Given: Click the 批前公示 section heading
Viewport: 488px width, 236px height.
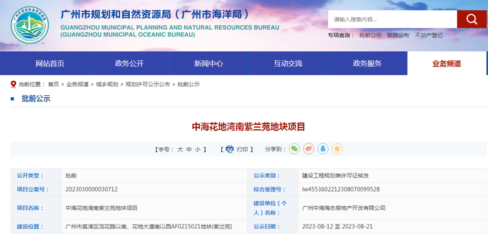Looking at the screenshot, I should 36,99.
